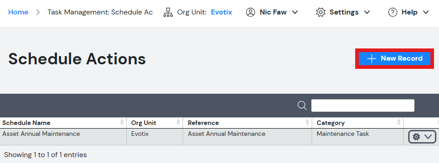
Task: Focus the table search input field
Action: [363, 105]
